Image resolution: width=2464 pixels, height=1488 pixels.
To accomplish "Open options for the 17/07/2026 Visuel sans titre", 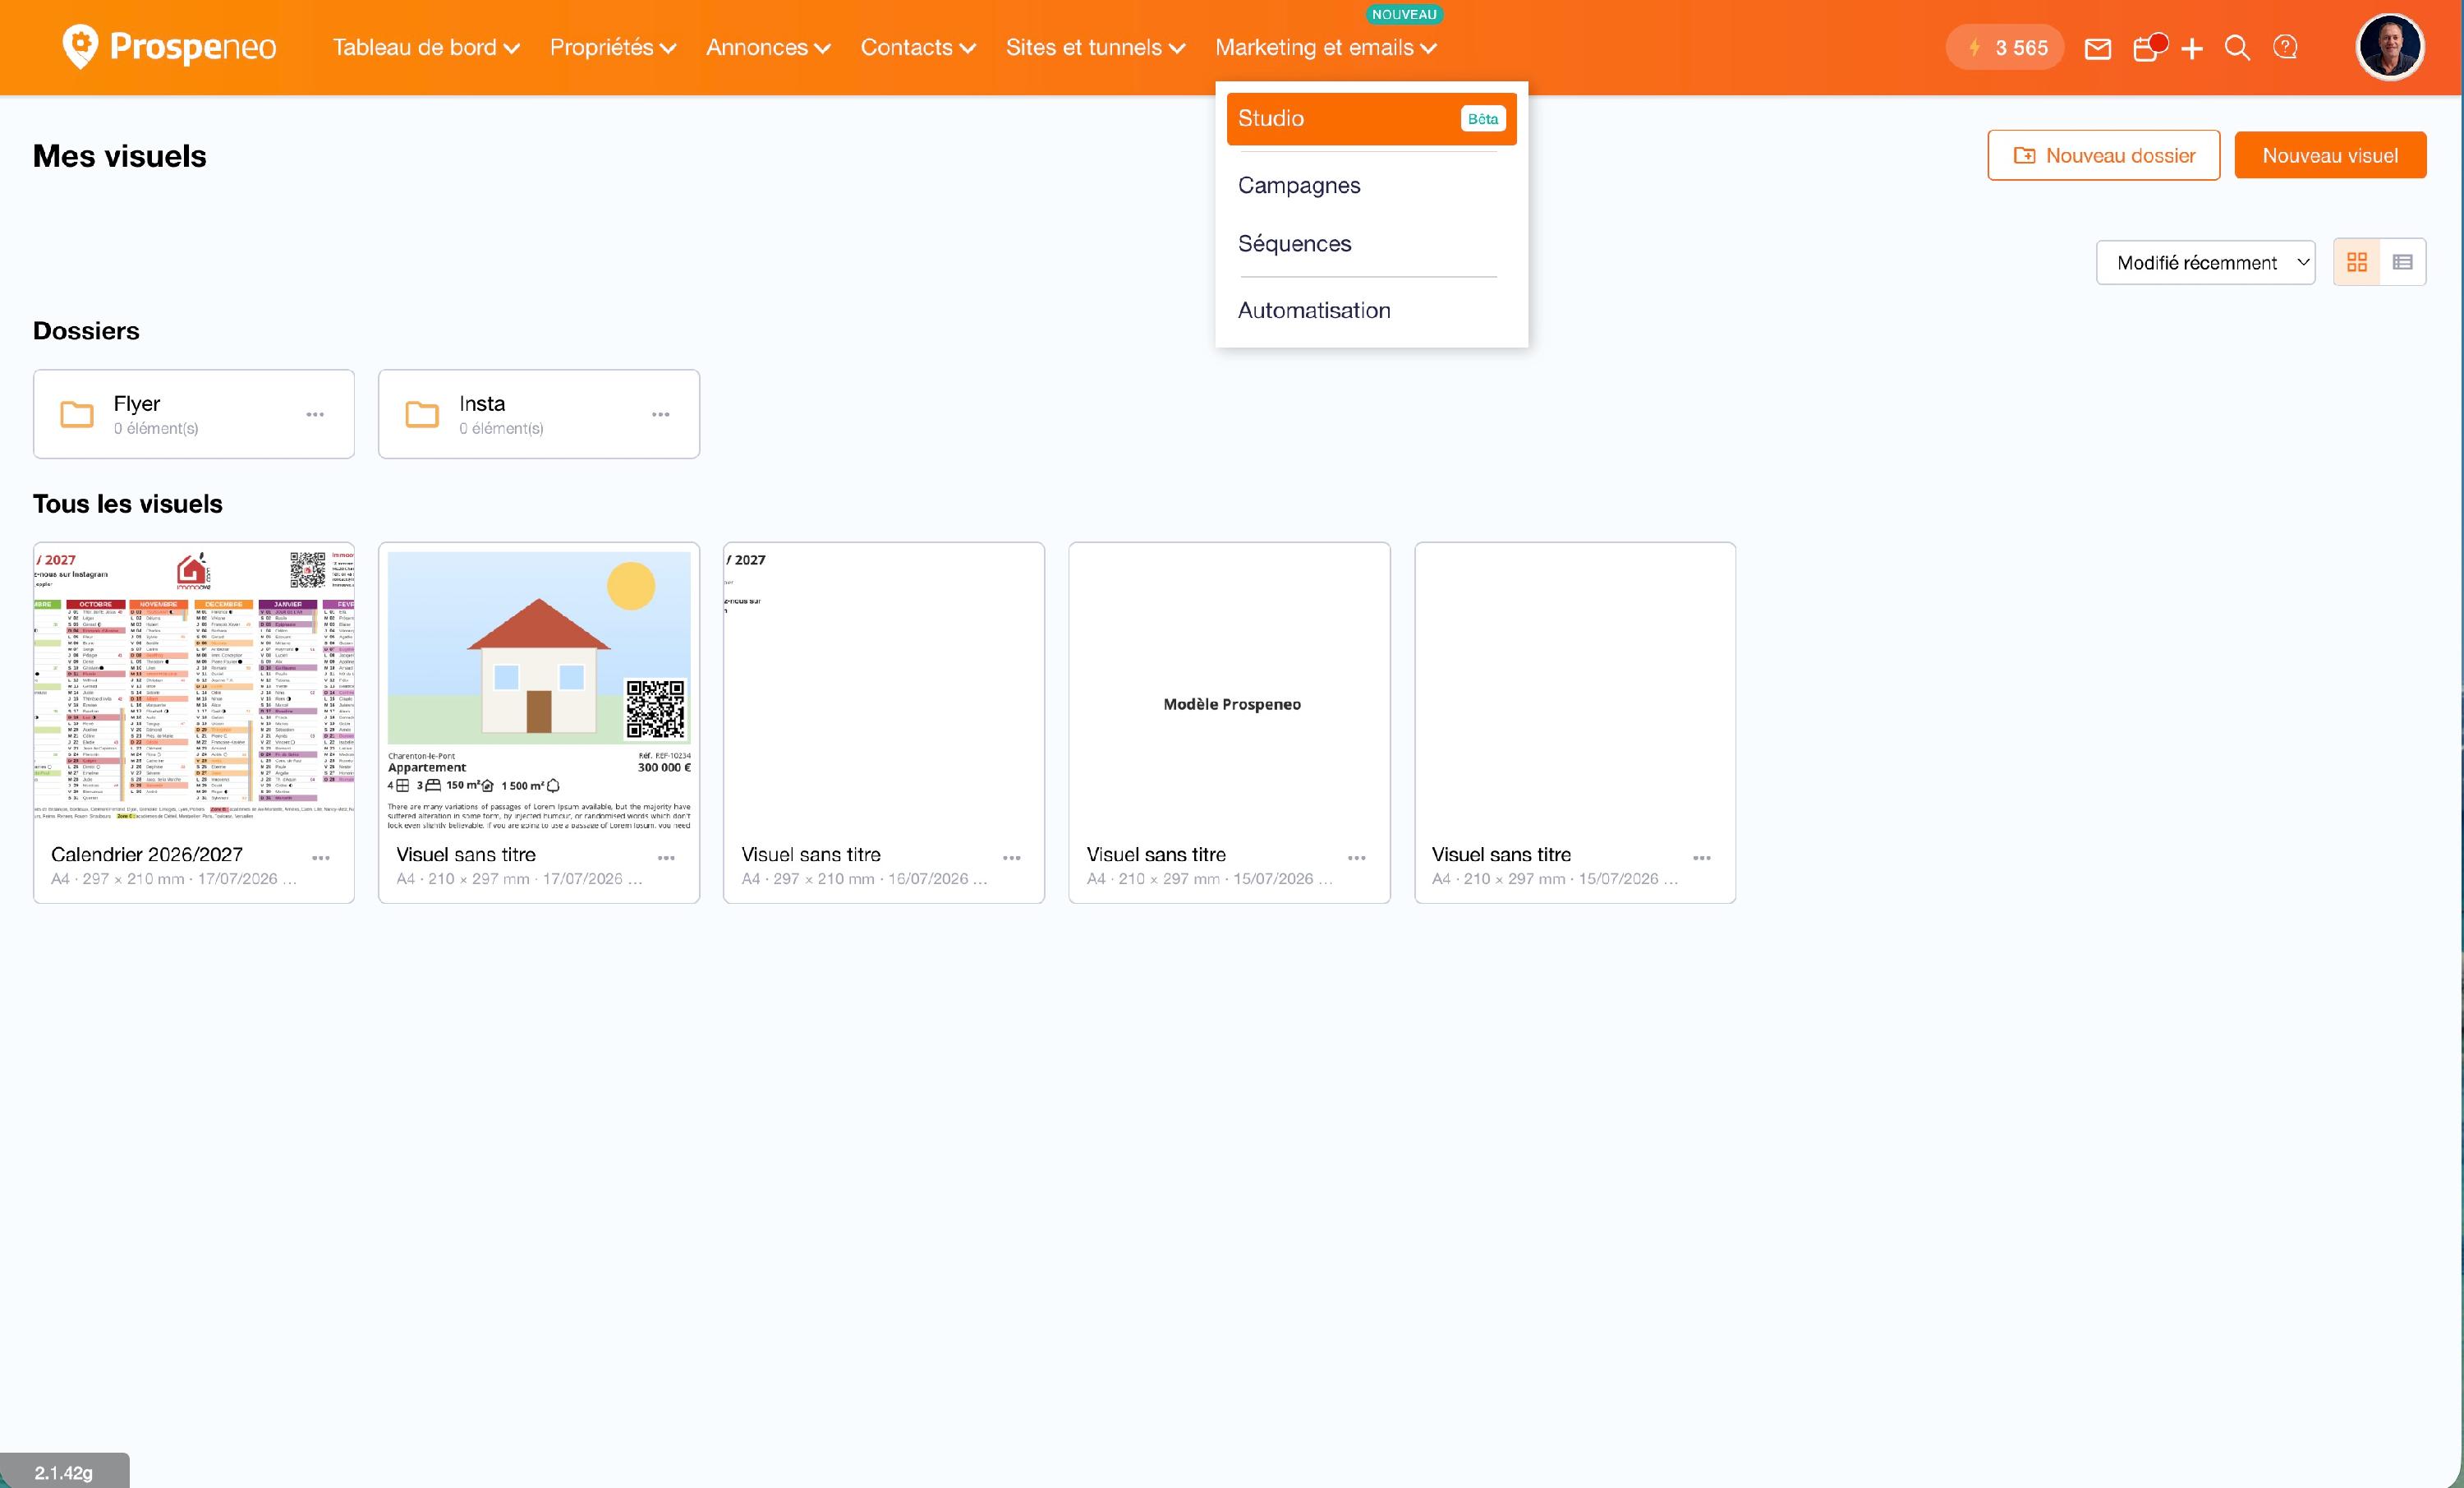I will tap(666, 859).
